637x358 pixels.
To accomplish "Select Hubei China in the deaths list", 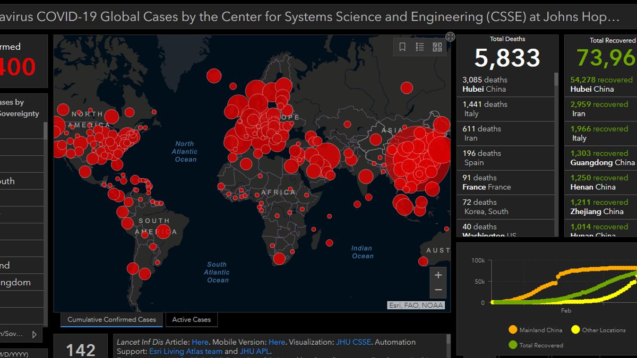I will click(x=484, y=85).
